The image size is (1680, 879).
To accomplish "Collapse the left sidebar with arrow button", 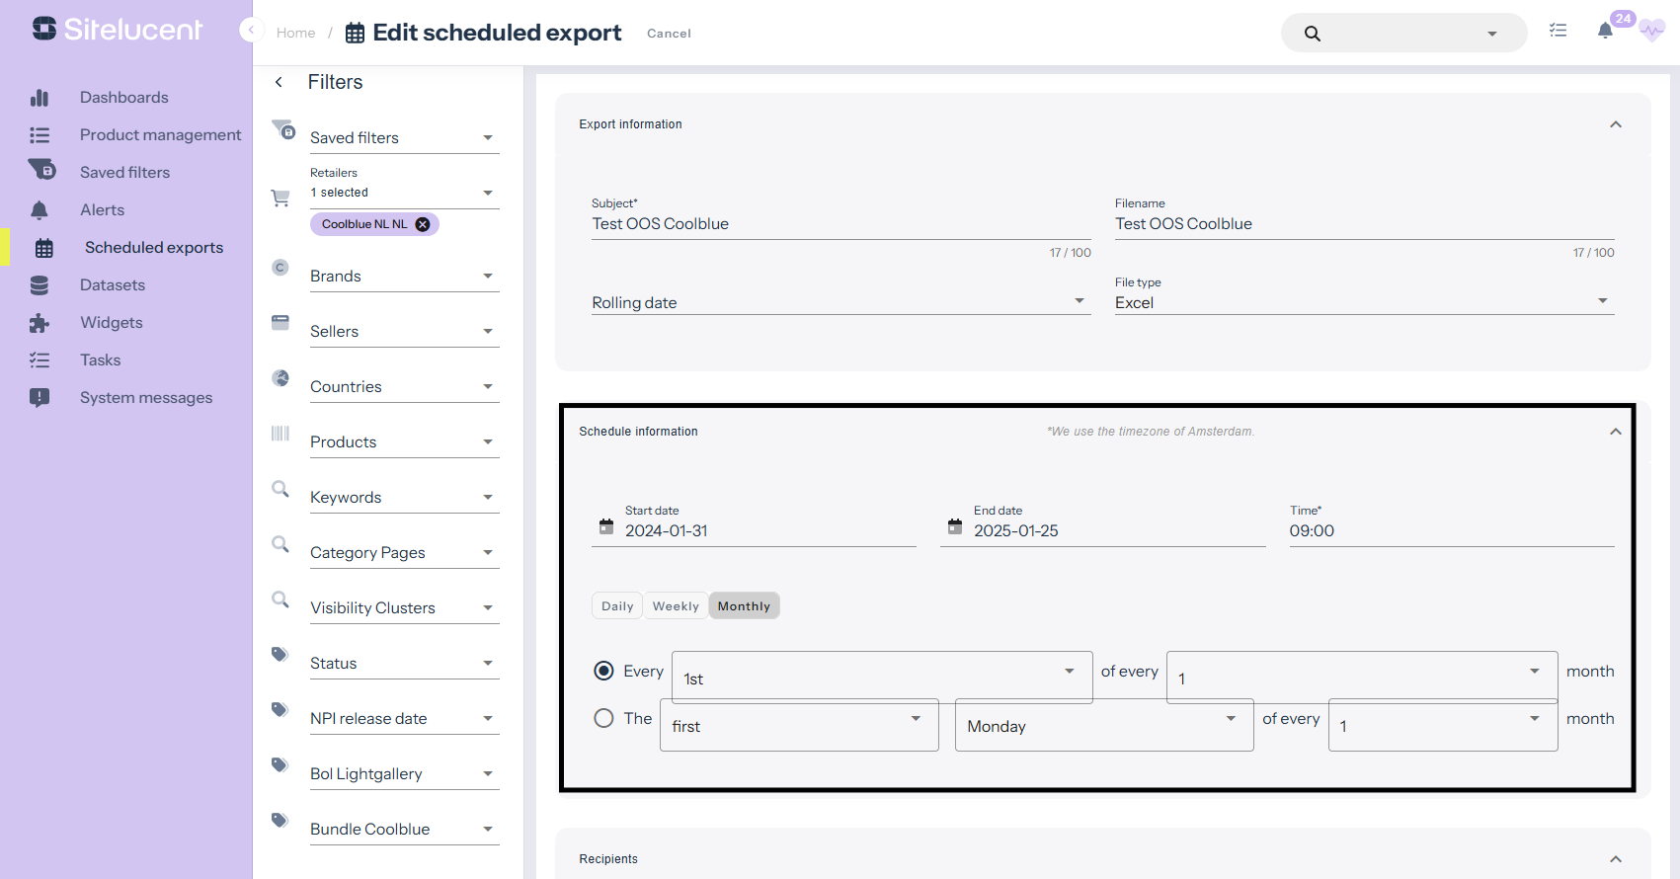I will pos(250,30).
